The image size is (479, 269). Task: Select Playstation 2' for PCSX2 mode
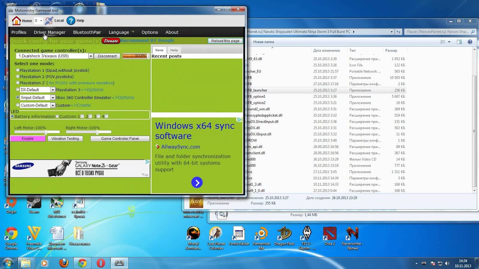[x=18, y=83]
